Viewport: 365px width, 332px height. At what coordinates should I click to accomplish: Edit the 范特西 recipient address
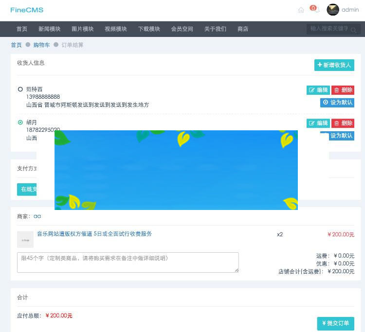point(318,90)
